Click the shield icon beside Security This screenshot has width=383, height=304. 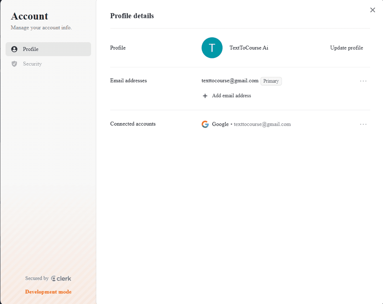(15, 64)
